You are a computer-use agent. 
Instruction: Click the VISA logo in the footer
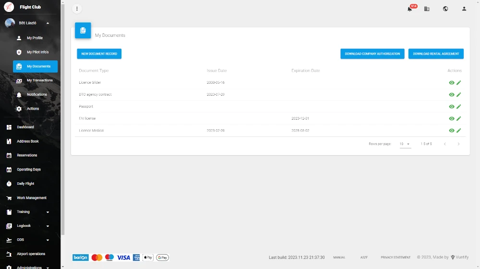coord(123,258)
